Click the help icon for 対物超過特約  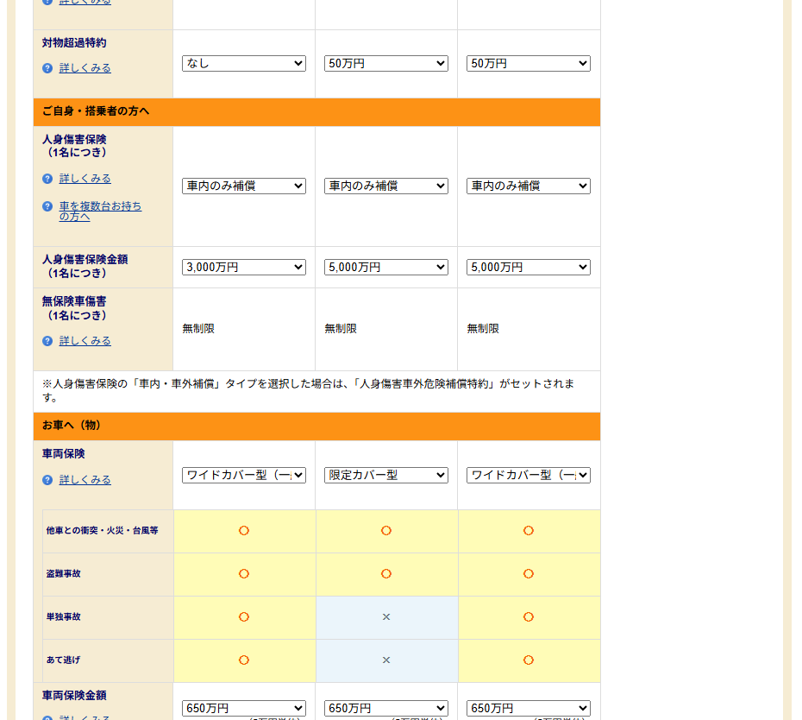47,68
